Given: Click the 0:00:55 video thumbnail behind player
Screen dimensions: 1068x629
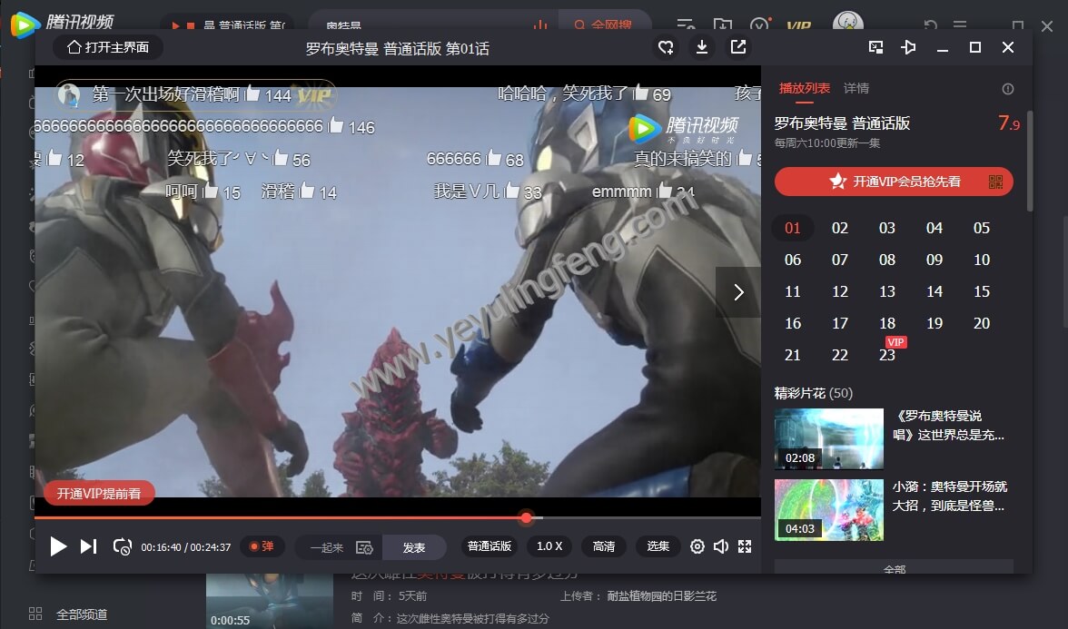Looking at the screenshot, I should pos(270,601).
